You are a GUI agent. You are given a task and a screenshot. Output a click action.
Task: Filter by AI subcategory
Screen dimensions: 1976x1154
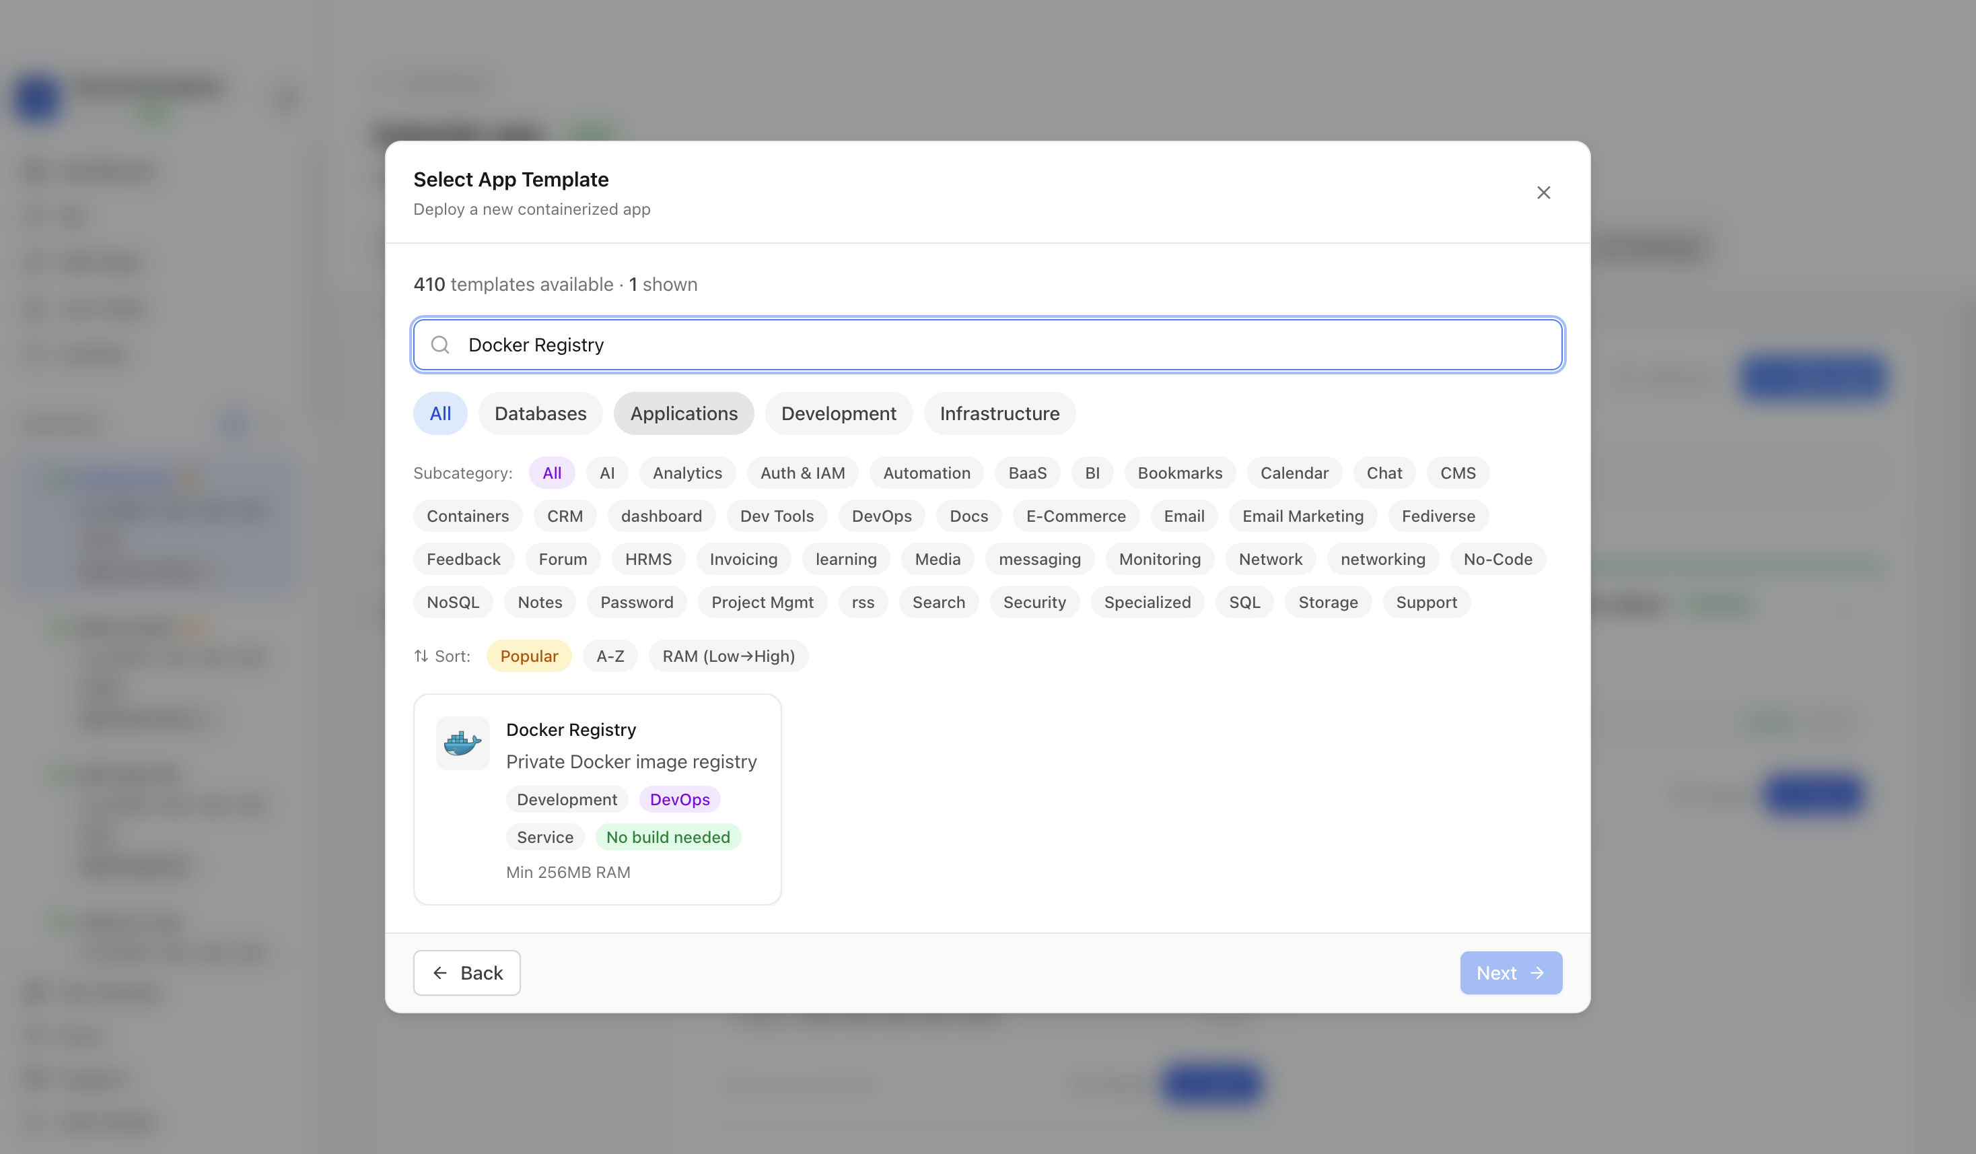607,473
